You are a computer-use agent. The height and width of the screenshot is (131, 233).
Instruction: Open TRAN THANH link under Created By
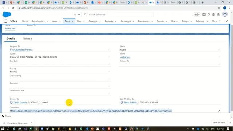pos(20,102)
